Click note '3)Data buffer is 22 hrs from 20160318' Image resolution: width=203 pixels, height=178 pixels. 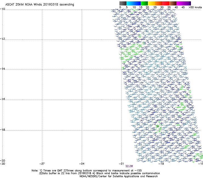click(65, 173)
